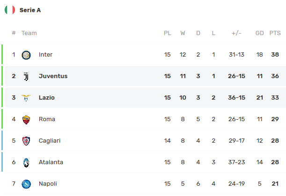Click the PL column header
This screenshot has width=286, height=196.
click(x=168, y=33)
